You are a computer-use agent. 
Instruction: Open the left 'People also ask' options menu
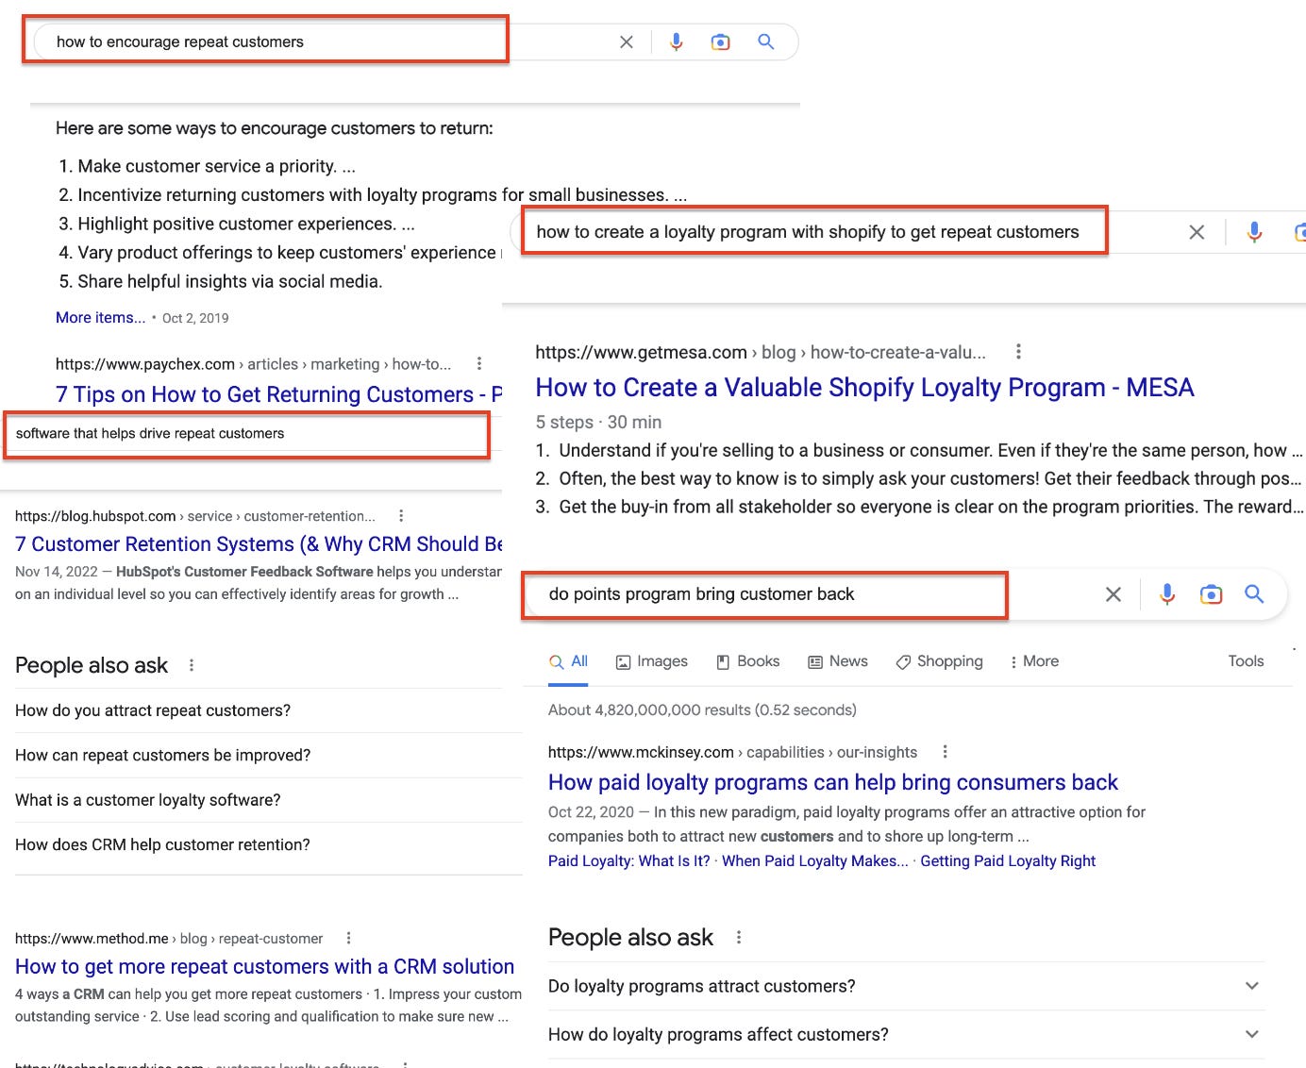tap(192, 665)
